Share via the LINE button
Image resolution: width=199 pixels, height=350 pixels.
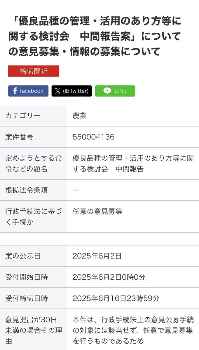pos(115,91)
